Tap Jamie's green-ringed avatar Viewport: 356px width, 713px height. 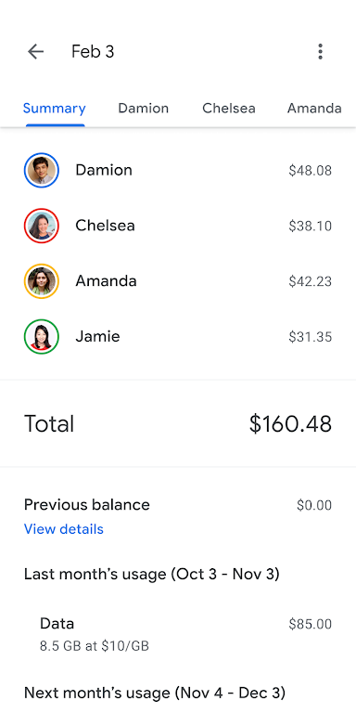click(x=42, y=336)
